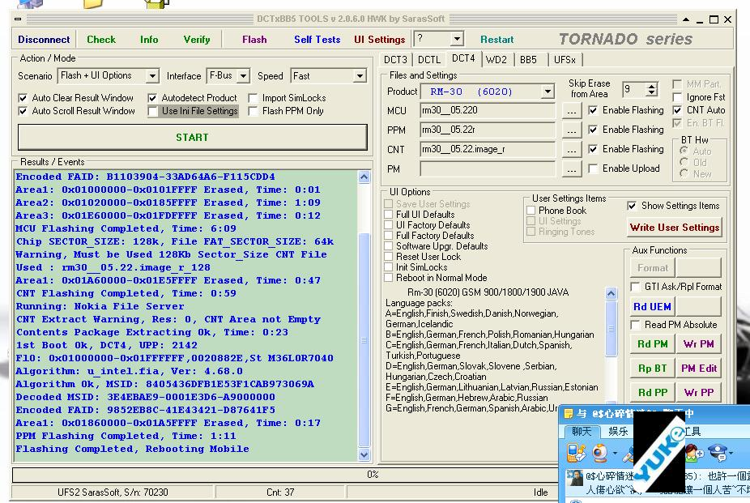The height and width of the screenshot is (503, 750).
Task: Switch to the WD2 tab
Action: coord(496,60)
